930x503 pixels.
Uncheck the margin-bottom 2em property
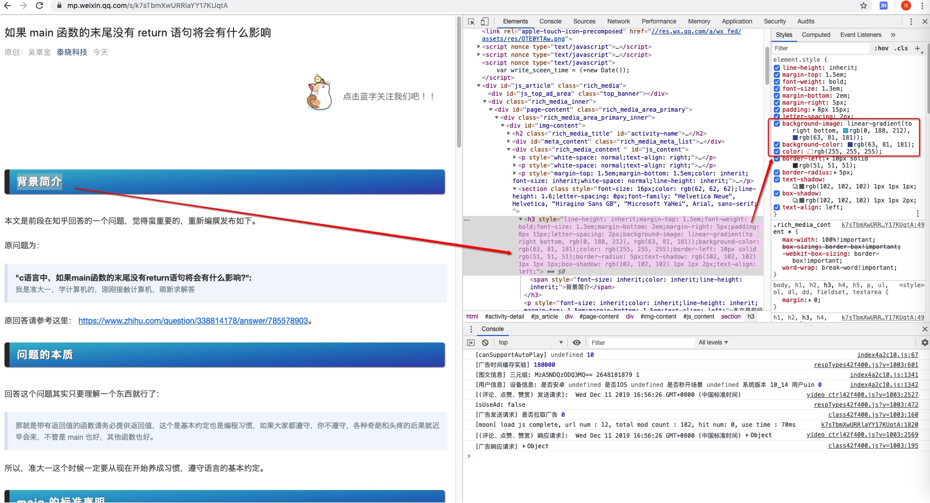(777, 96)
